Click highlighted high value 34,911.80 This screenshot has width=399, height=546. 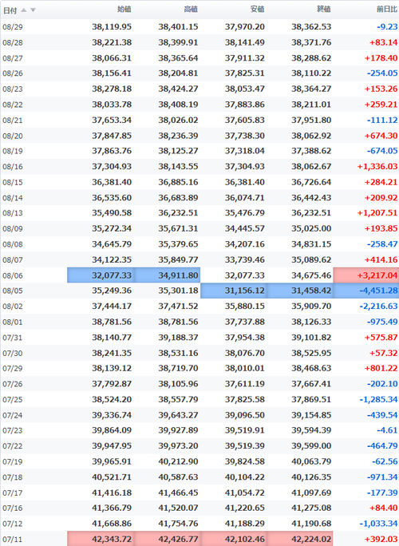(x=167, y=275)
